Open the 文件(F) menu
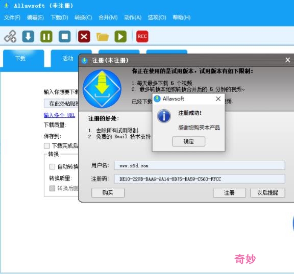Viewport: 294px width, 274px height. 12,18
